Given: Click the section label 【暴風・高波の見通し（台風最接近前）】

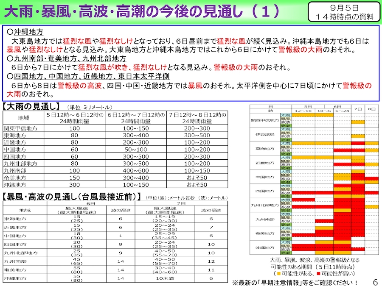Looking at the screenshot, I should (x=72, y=197).
